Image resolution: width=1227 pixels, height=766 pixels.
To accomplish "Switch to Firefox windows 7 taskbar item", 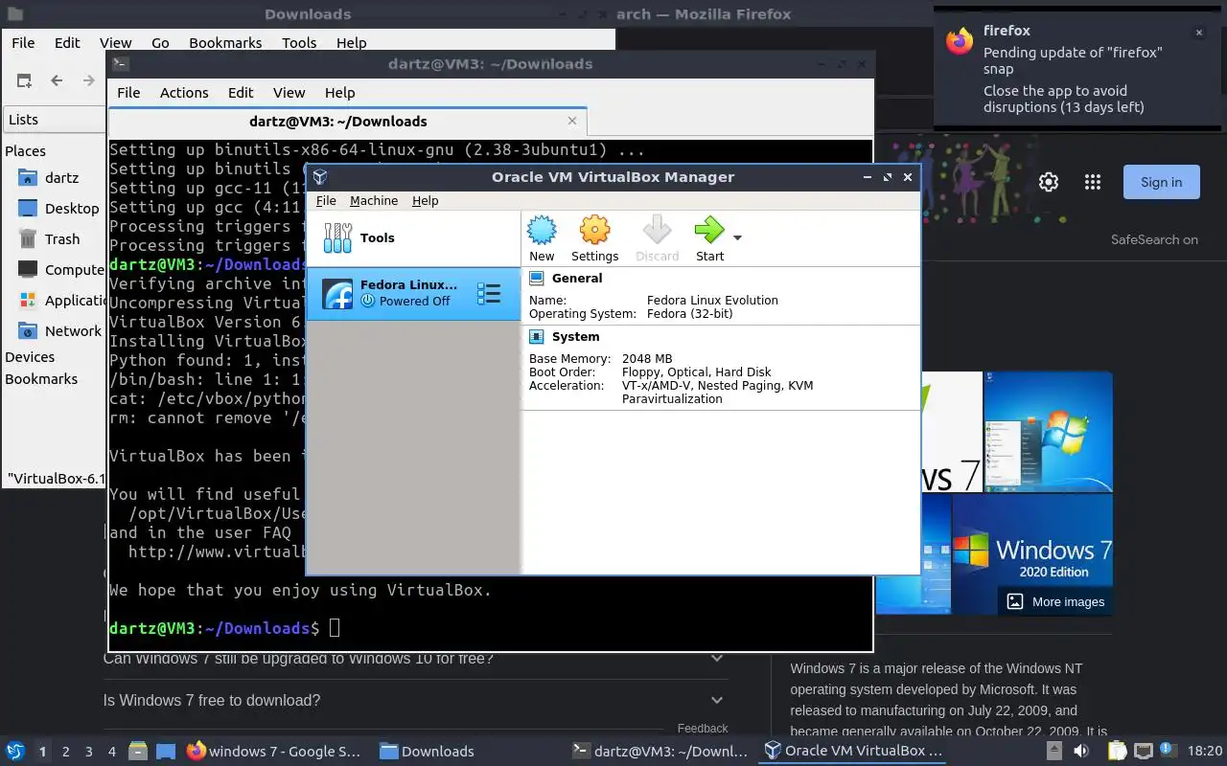I will pyautogui.click(x=274, y=751).
